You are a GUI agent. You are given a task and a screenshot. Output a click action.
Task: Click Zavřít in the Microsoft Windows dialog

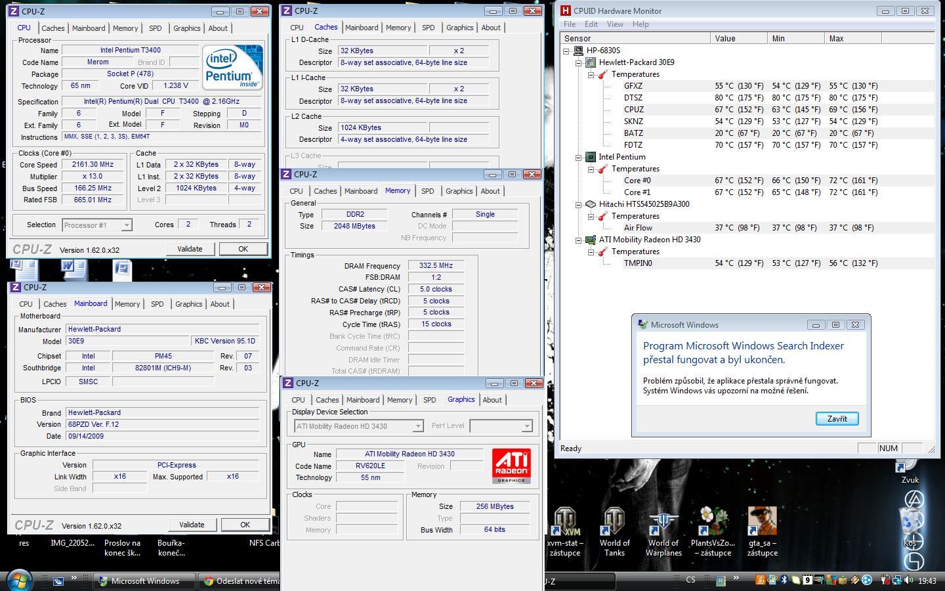click(837, 418)
